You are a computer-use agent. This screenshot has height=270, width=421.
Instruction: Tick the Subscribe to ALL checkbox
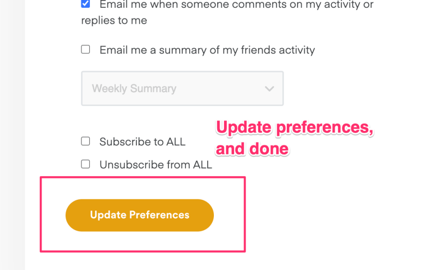pos(85,141)
